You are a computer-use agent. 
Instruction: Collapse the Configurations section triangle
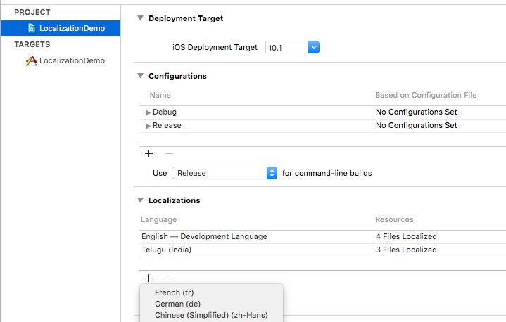click(x=140, y=76)
